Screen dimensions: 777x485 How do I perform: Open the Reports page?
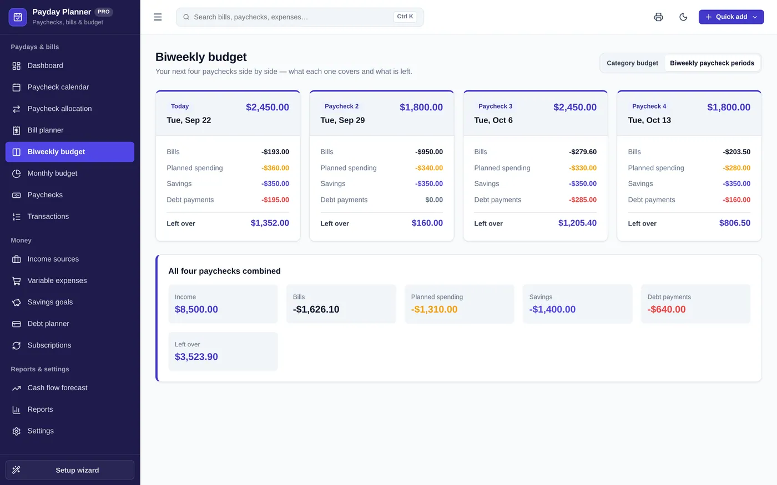point(70,410)
